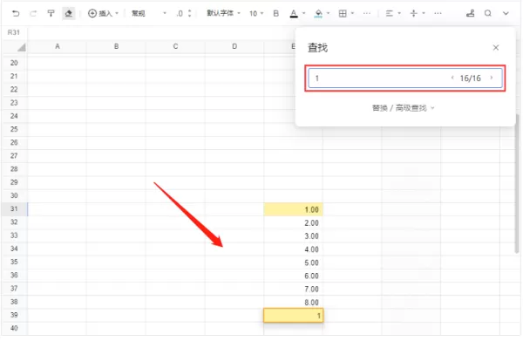
Task: Close the 查找 find panel
Action: tap(496, 48)
